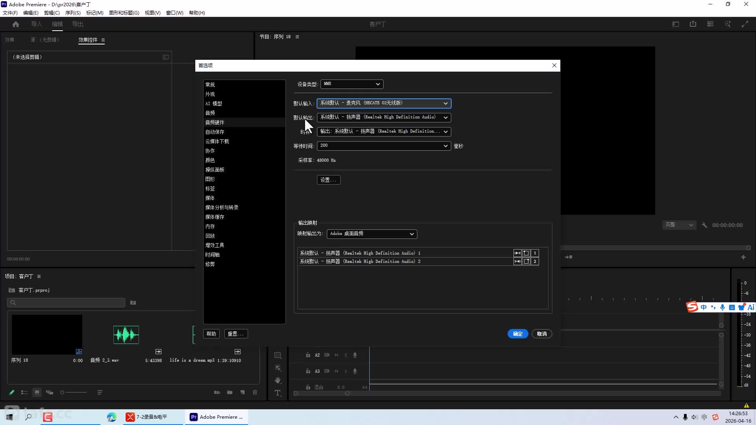
Task: Open the clock output dropdown
Action: coord(384,131)
